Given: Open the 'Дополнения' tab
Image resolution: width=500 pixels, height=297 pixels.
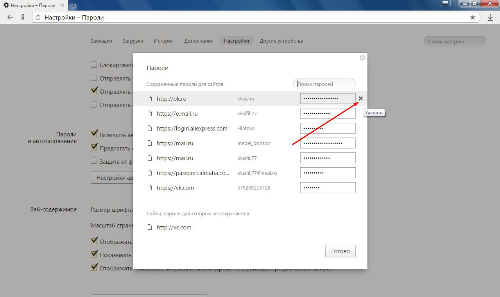Looking at the screenshot, I should click(x=199, y=41).
